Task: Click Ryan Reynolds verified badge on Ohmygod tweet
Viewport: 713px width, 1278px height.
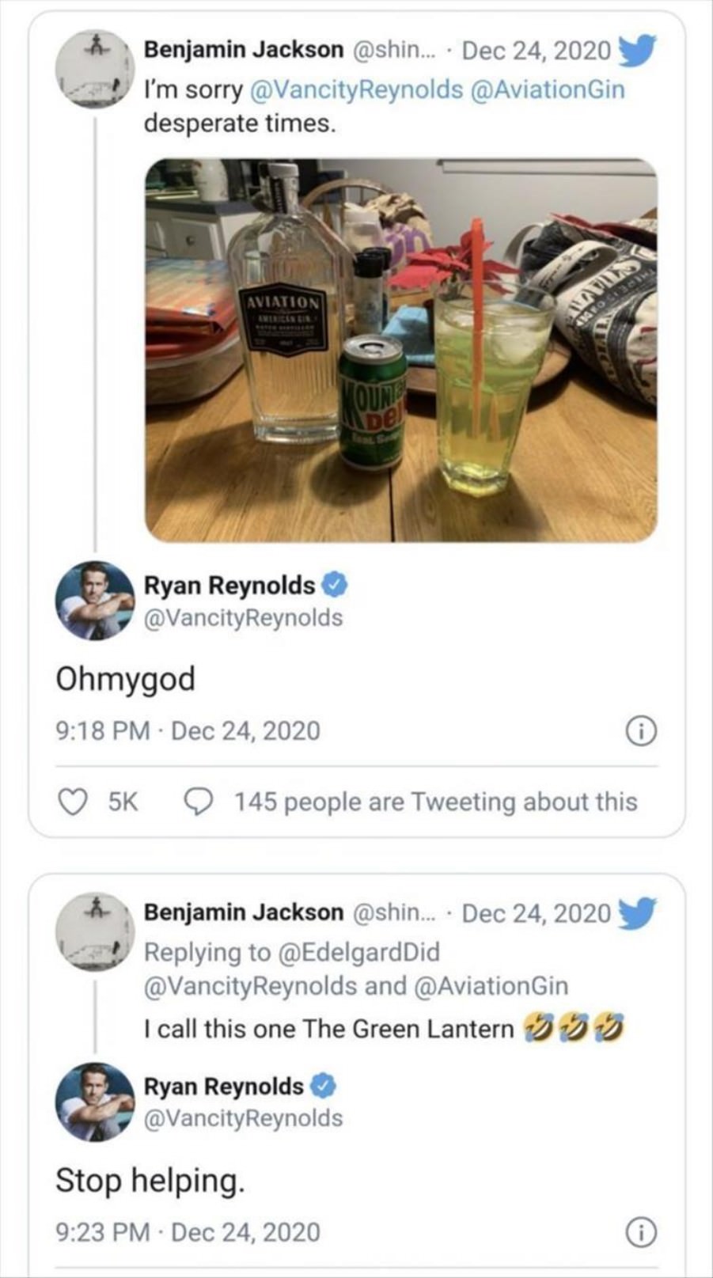Action: (x=336, y=586)
